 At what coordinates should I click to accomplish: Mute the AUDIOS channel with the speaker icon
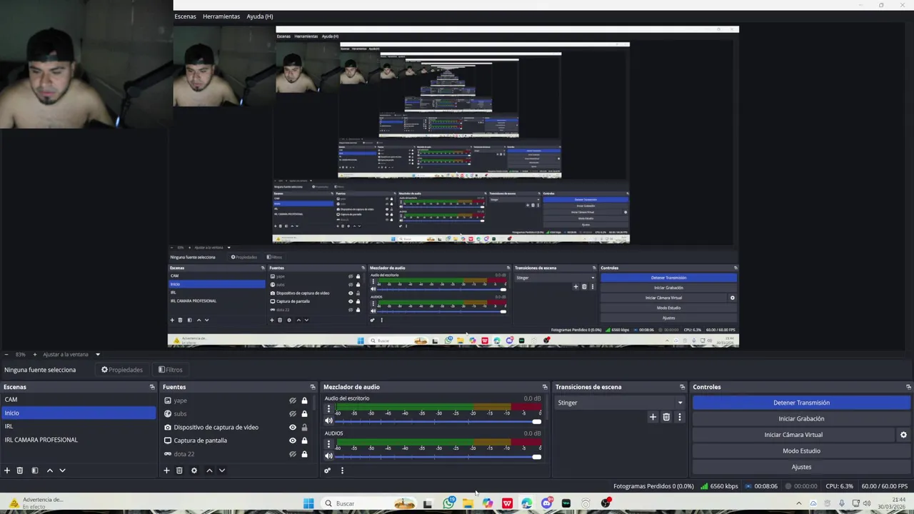tap(329, 456)
